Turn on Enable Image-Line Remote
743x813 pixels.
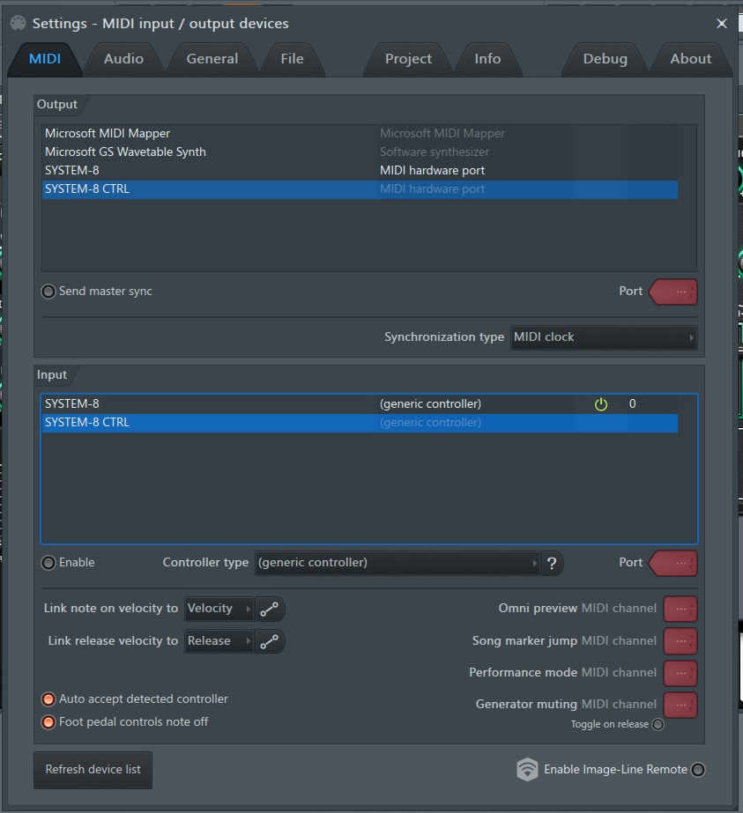tap(698, 770)
